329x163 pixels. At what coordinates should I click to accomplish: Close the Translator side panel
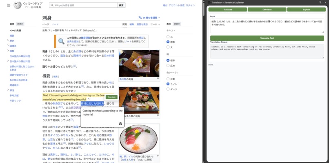click(325, 2)
